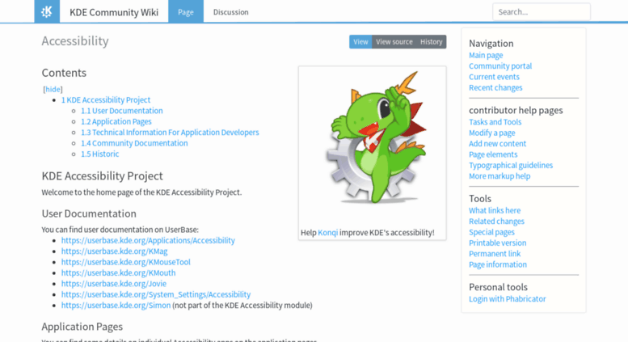Viewport: 628px width, 342px height.
Task: Click the KDE Accessibility Project heading
Action: click(x=102, y=175)
